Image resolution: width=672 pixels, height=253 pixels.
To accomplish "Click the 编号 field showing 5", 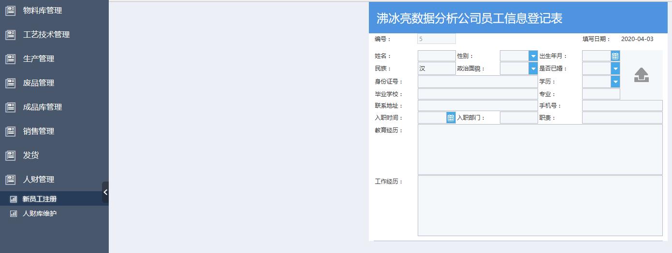I will pos(437,39).
